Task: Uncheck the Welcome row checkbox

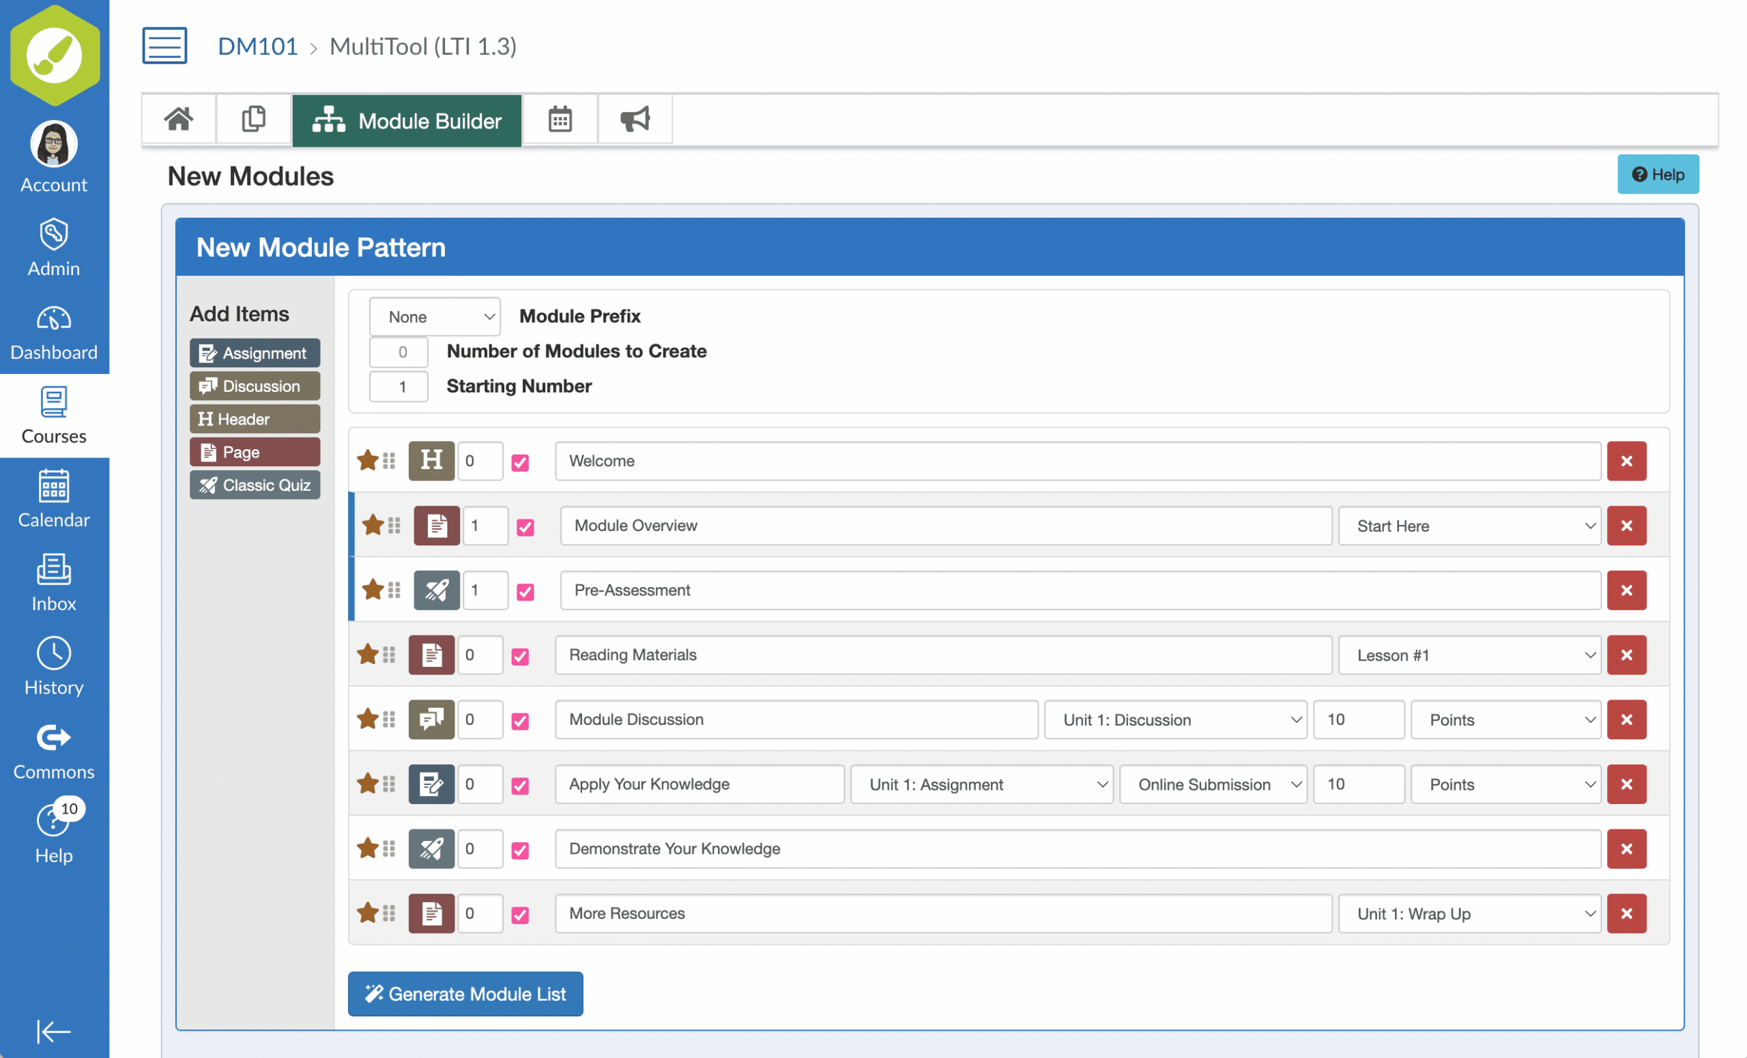Action: tap(520, 462)
